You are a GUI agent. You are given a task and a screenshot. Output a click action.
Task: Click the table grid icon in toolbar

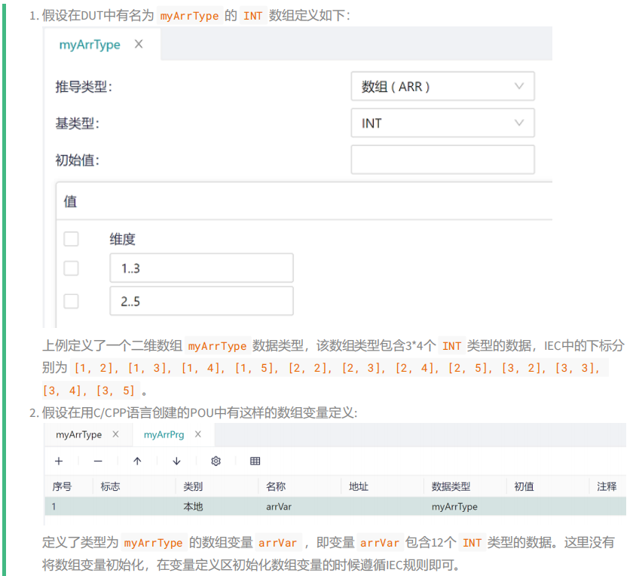coord(255,461)
